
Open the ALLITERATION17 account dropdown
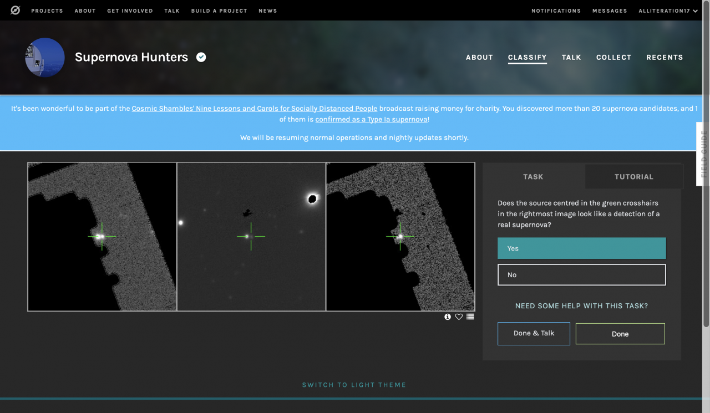(x=668, y=11)
